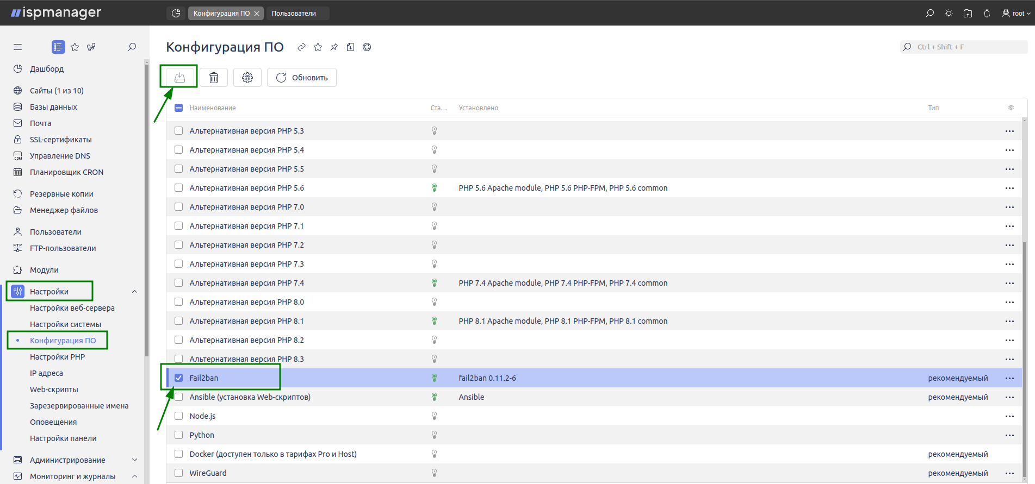Viewport: 1035px width, 484px height.
Task: Click the link icon next to page title
Action: [301, 47]
